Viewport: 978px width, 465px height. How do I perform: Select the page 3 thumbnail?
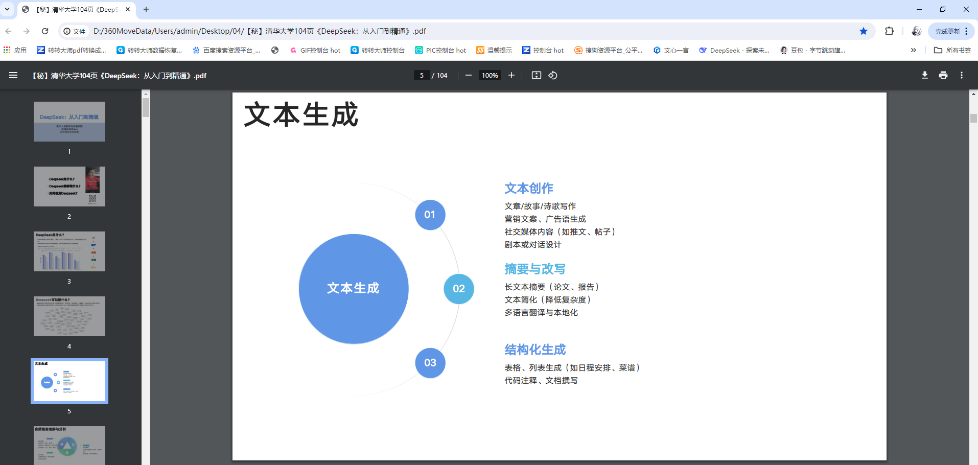pos(69,251)
